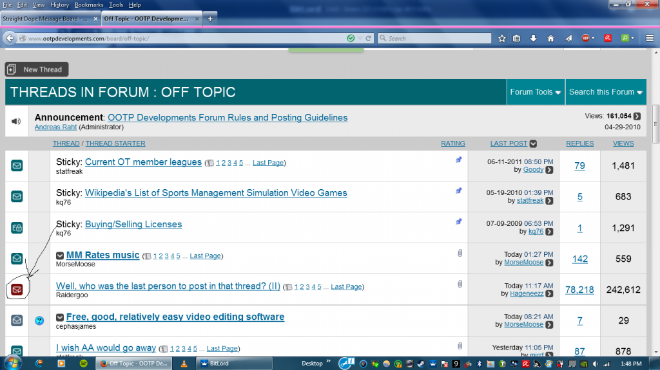Image resolution: width=660 pixels, height=370 pixels.
Task: Click the announcement speaker icon
Action: (x=16, y=122)
